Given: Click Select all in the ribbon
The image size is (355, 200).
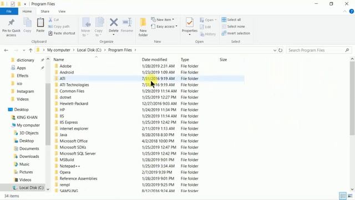Looking at the screenshot, I should coord(231,20).
